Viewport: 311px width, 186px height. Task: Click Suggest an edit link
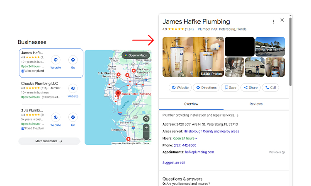pos(174,163)
